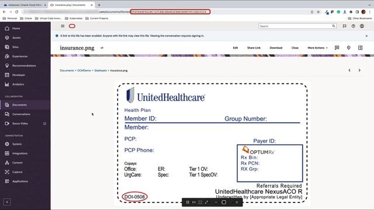Screen dimensions: 374x210
Task: Click the Oracle logo icon
Action: click(72, 26)
